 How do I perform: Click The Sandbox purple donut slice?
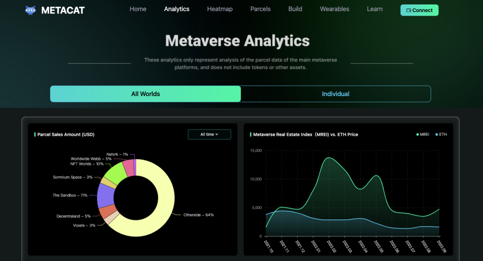click(x=106, y=196)
